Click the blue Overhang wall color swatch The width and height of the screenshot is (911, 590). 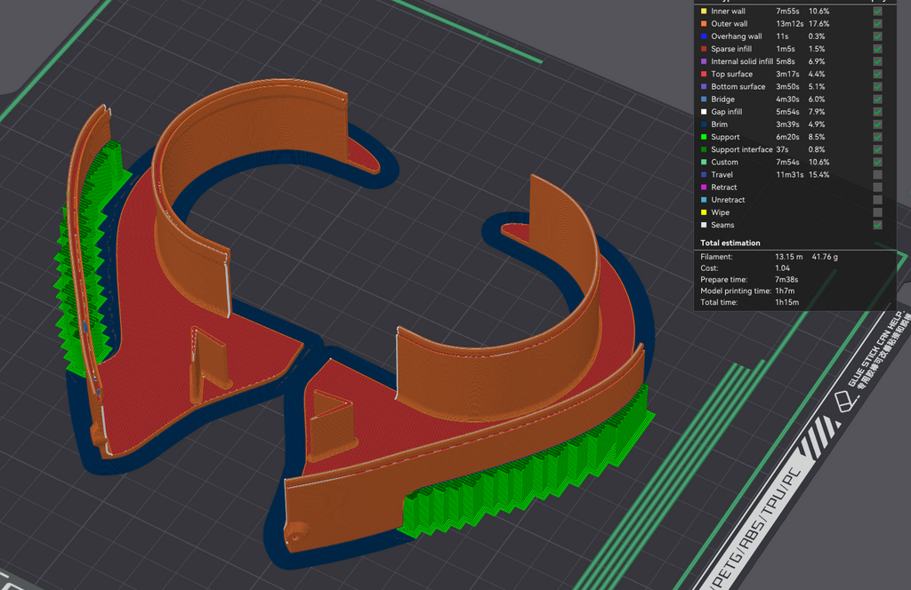(x=704, y=36)
